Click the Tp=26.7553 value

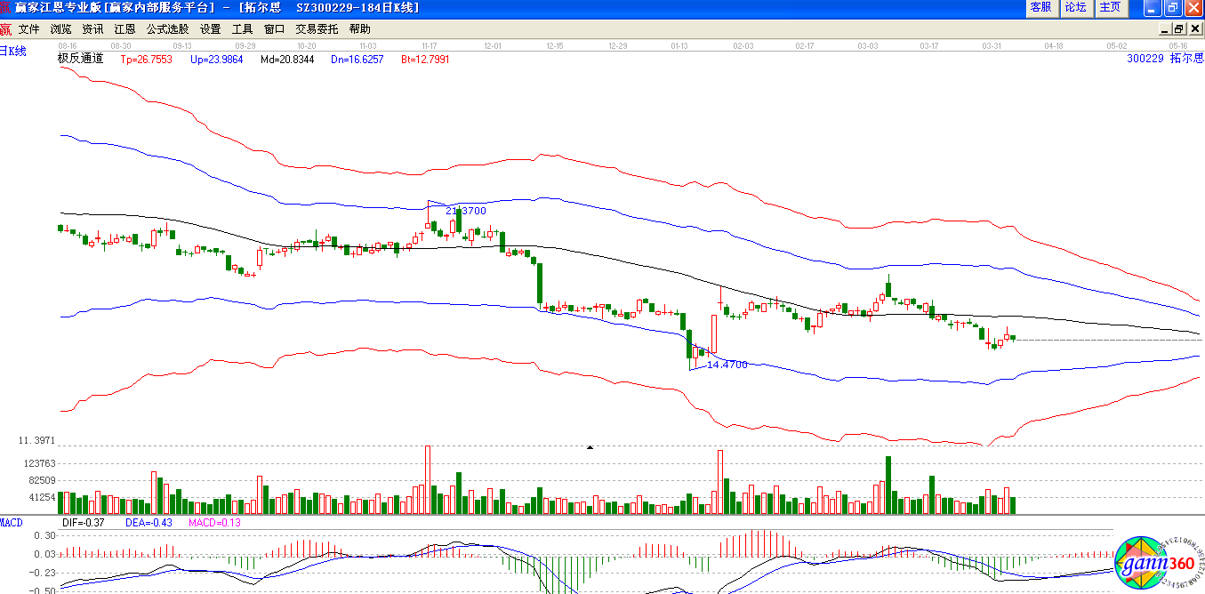pyautogui.click(x=147, y=60)
